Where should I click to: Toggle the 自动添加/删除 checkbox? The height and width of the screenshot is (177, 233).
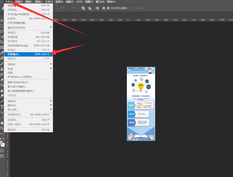108,8
